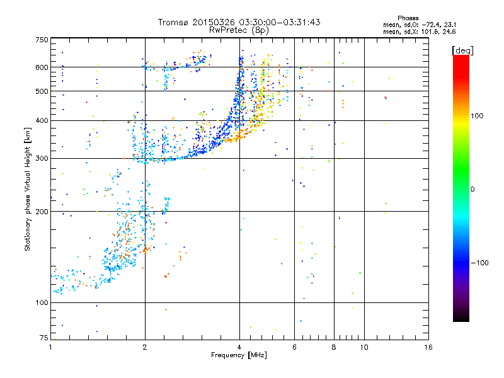Click y-axis tick label '300'

(x=42, y=158)
